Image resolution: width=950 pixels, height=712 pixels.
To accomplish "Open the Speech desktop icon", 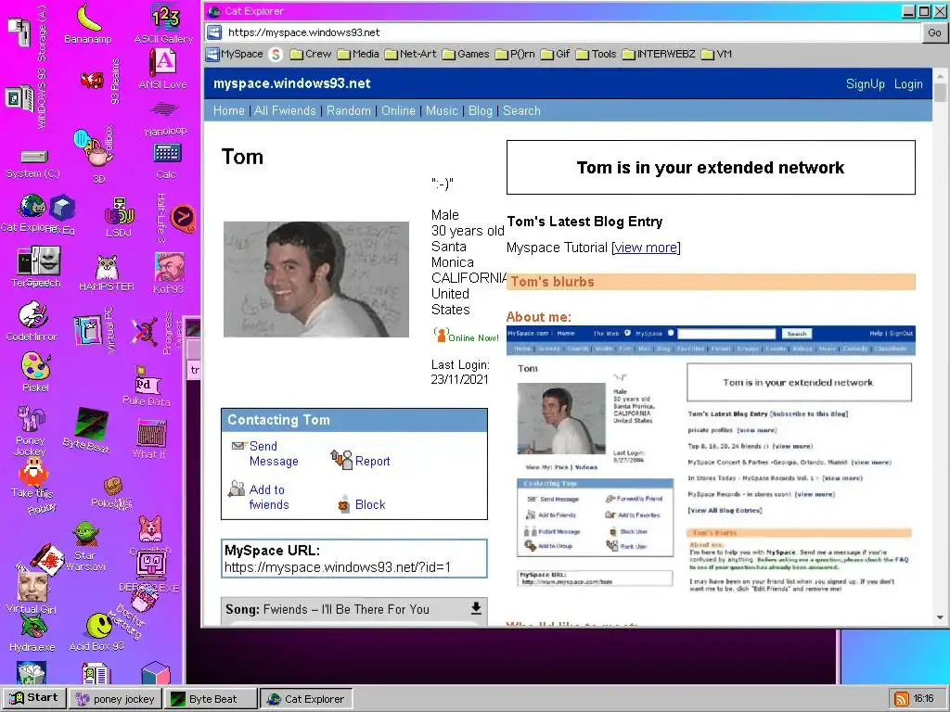I will [47, 266].
